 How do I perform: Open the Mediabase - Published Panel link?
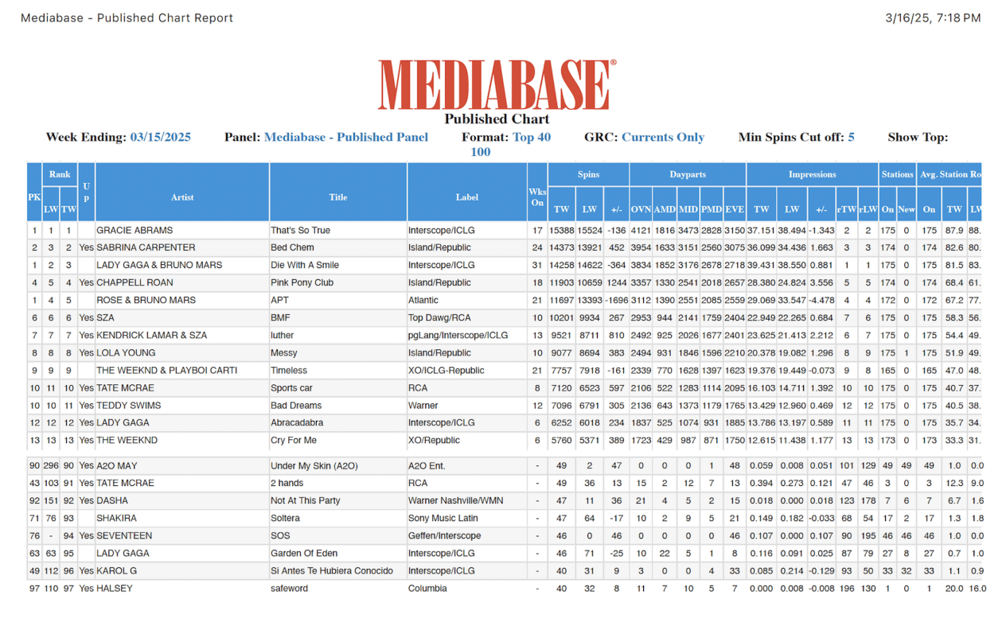345,137
